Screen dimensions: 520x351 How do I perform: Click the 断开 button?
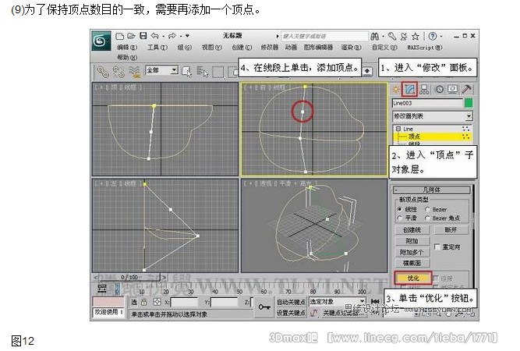pyautogui.click(x=450, y=230)
